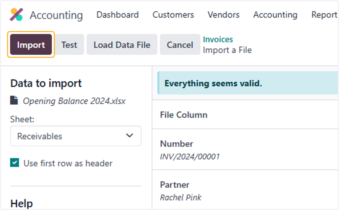The height and width of the screenshot is (210, 339).
Task: Click the Opening Balance 2024.xlsx file name
Action: click(74, 101)
